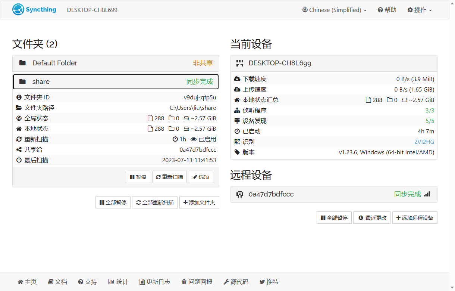Click the 0 B/s (1.65 GiB) upload rate
The image size is (455, 291).
(x=414, y=90)
